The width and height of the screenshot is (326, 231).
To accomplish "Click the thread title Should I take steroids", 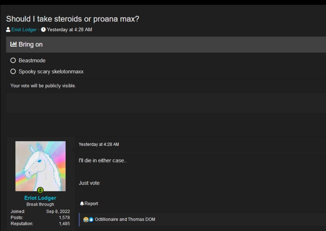I will pyautogui.click(x=72, y=19).
